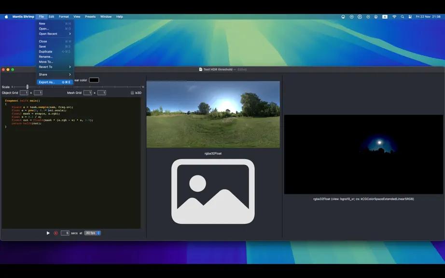445x278 pixels.
Task: Select New in the File menu
Action: (55, 24)
